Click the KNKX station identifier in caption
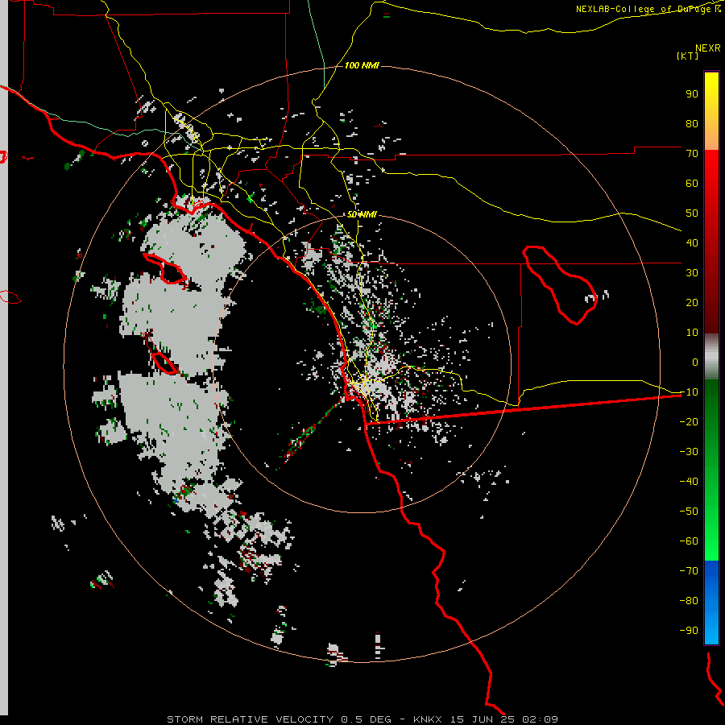The height and width of the screenshot is (725, 725). (428, 719)
